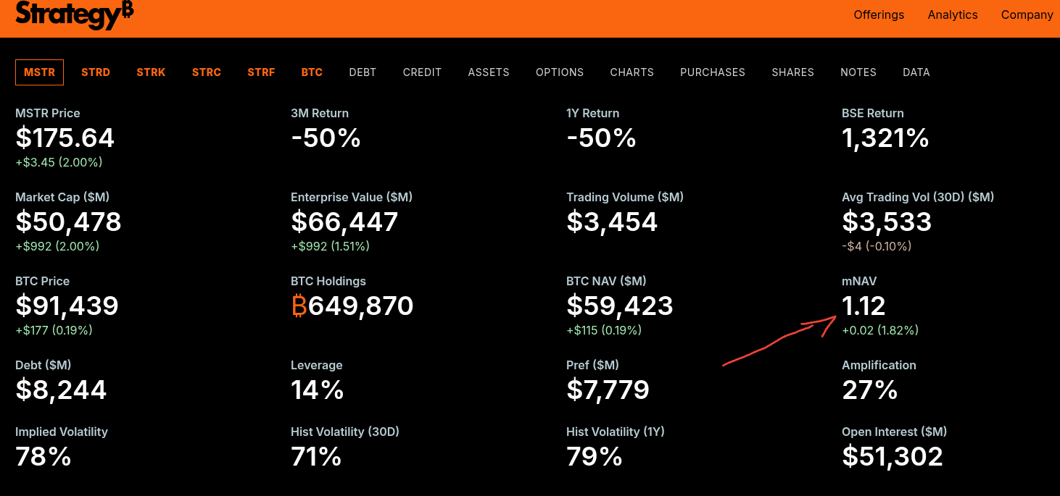View the CHARTS tab

tap(632, 72)
